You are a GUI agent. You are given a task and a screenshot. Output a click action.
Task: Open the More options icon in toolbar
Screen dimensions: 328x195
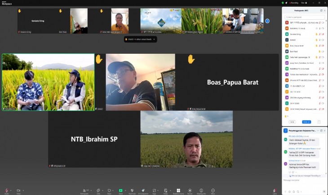coord(213,191)
